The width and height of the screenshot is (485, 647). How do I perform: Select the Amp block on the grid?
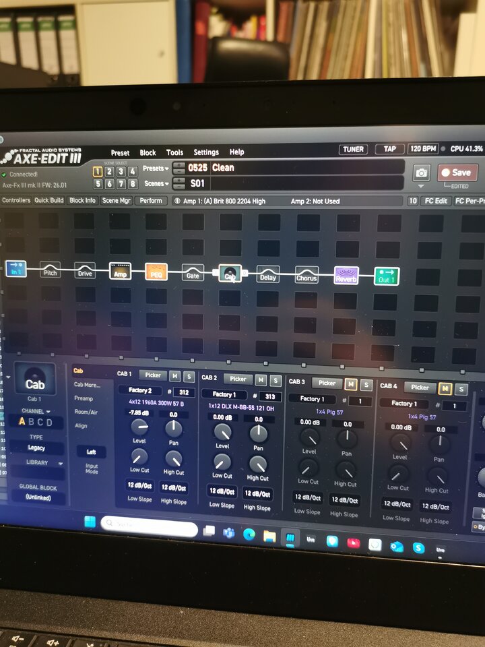(120, 272)
